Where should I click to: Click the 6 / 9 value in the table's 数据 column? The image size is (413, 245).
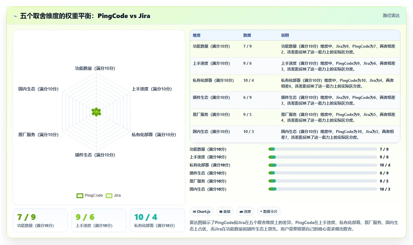coord(247,98)
